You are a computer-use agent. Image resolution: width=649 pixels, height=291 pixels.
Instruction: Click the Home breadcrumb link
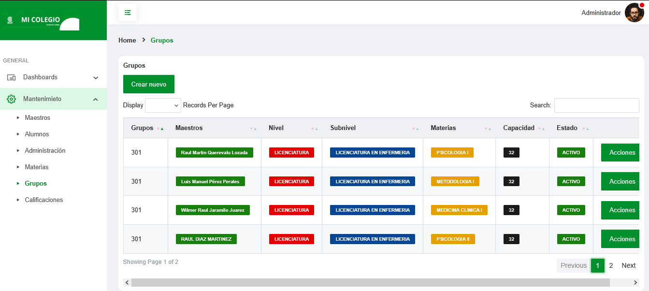(127, 41)
